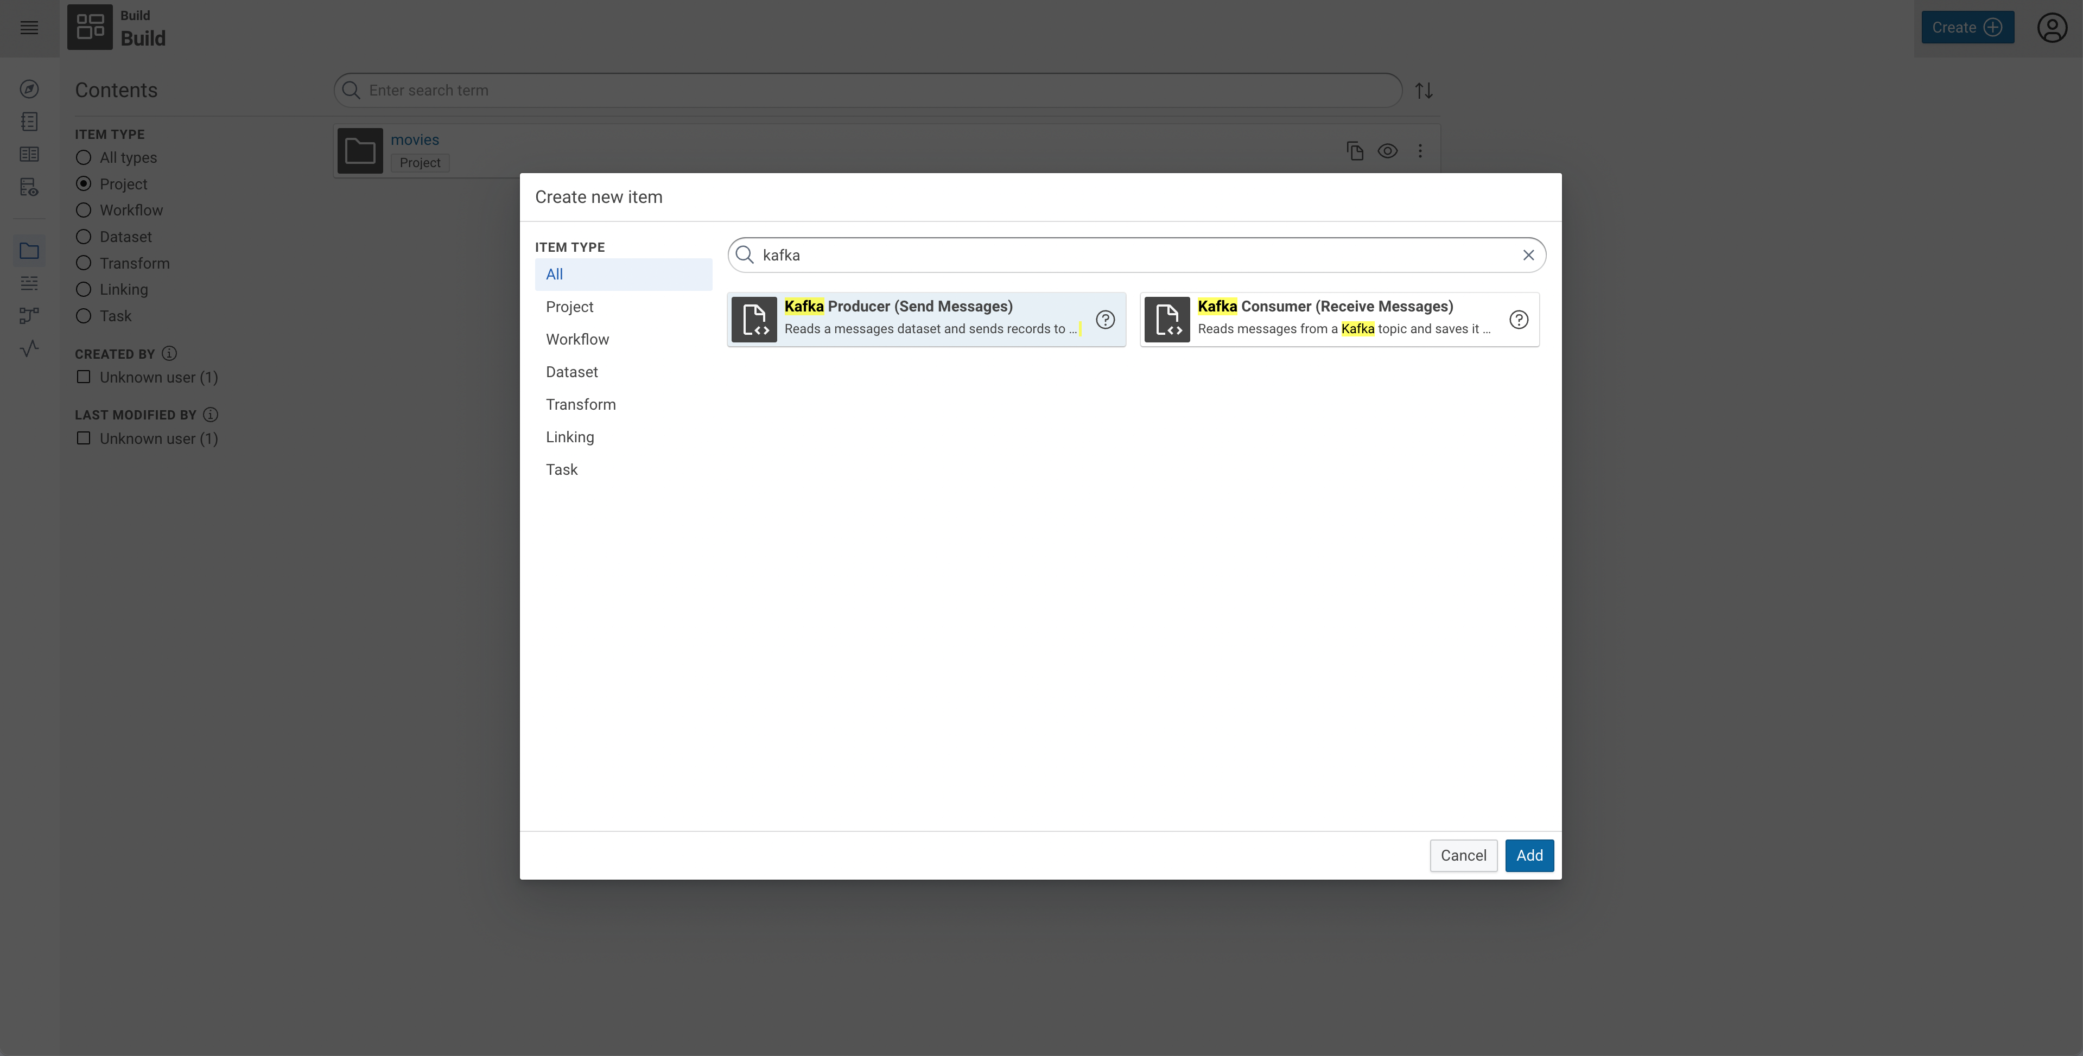
Task: Preview the movies project with the eye icon
Action: click(1388, 150)
